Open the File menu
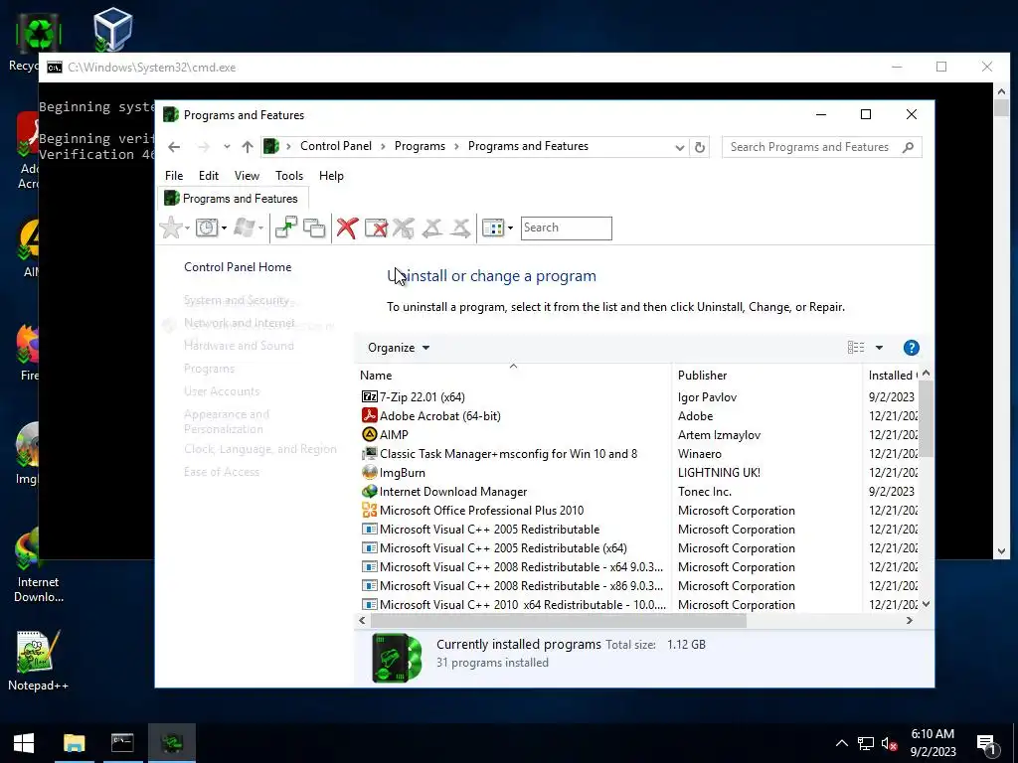Viewport: 1018px width, 763px height. point(174,176)
